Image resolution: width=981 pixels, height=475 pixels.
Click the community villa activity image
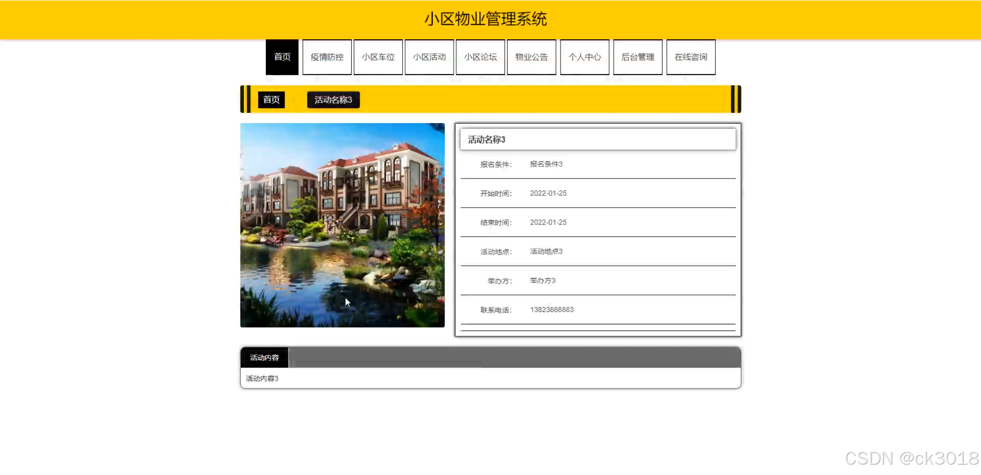(342, 225)
